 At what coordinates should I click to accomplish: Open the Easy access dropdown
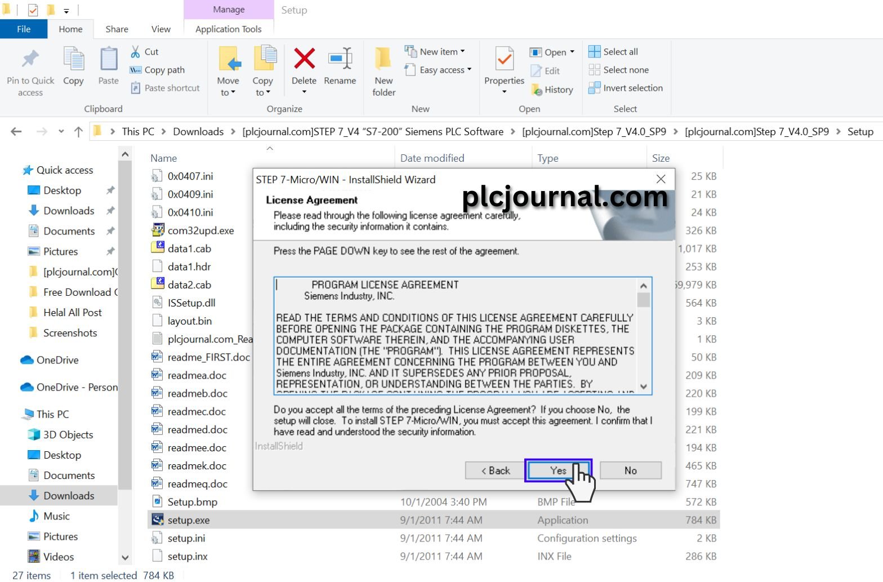[x=438, y=70]
